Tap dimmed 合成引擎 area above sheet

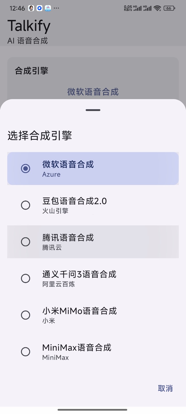coord(31,70)
